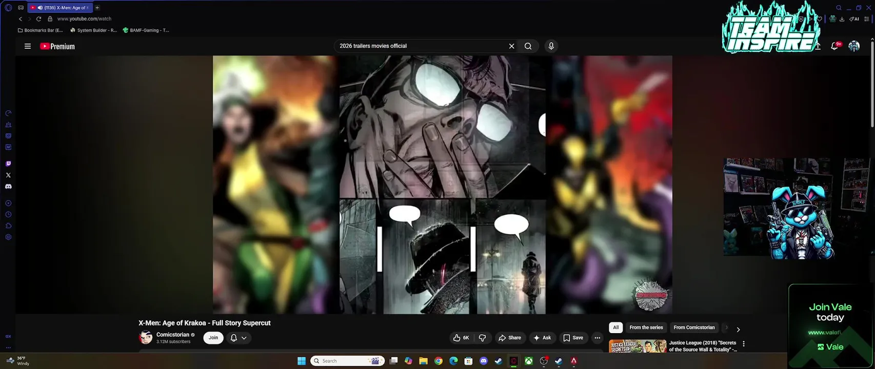The height and width of the screenshot is (369, 875).
Task: Select the From the series chip
Action: (646, 327)
